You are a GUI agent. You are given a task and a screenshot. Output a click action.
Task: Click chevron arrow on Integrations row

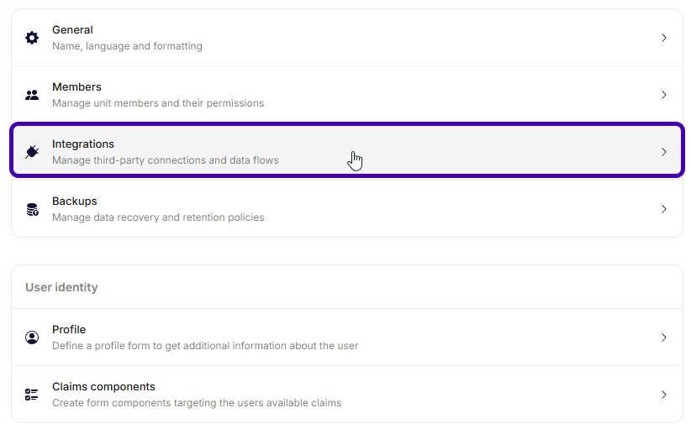pyautogui.click(x=663, y=152)
